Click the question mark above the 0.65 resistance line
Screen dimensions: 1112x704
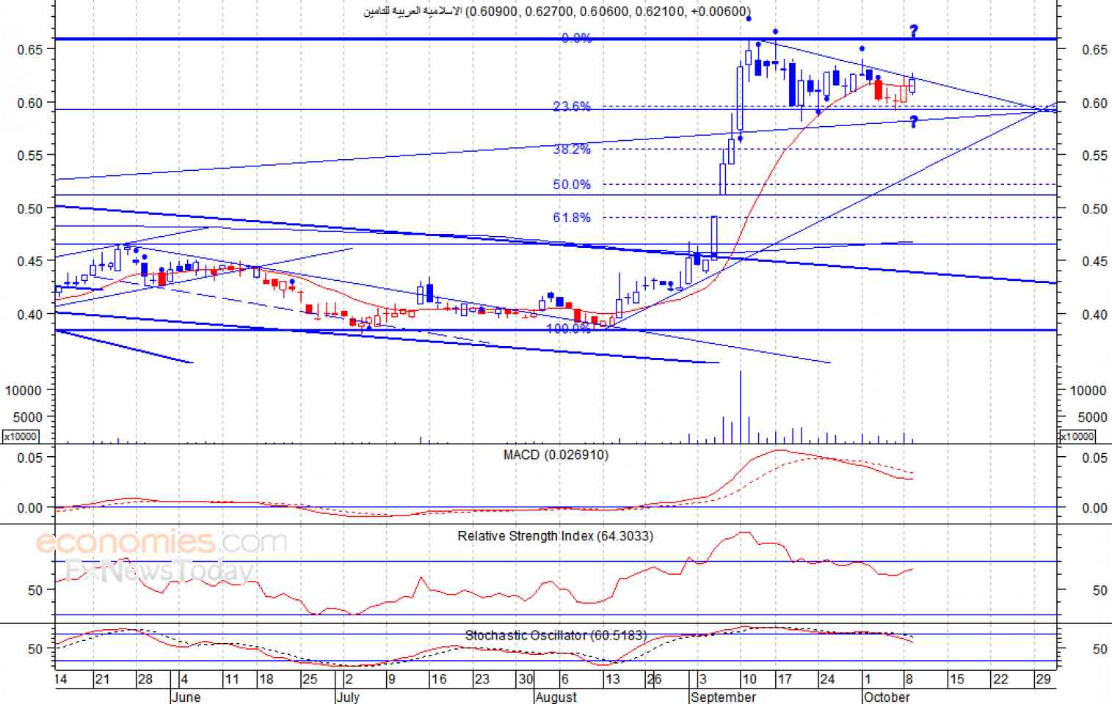[913, 31]
